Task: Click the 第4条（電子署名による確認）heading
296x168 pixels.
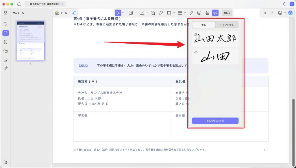Action: (97, 19)
